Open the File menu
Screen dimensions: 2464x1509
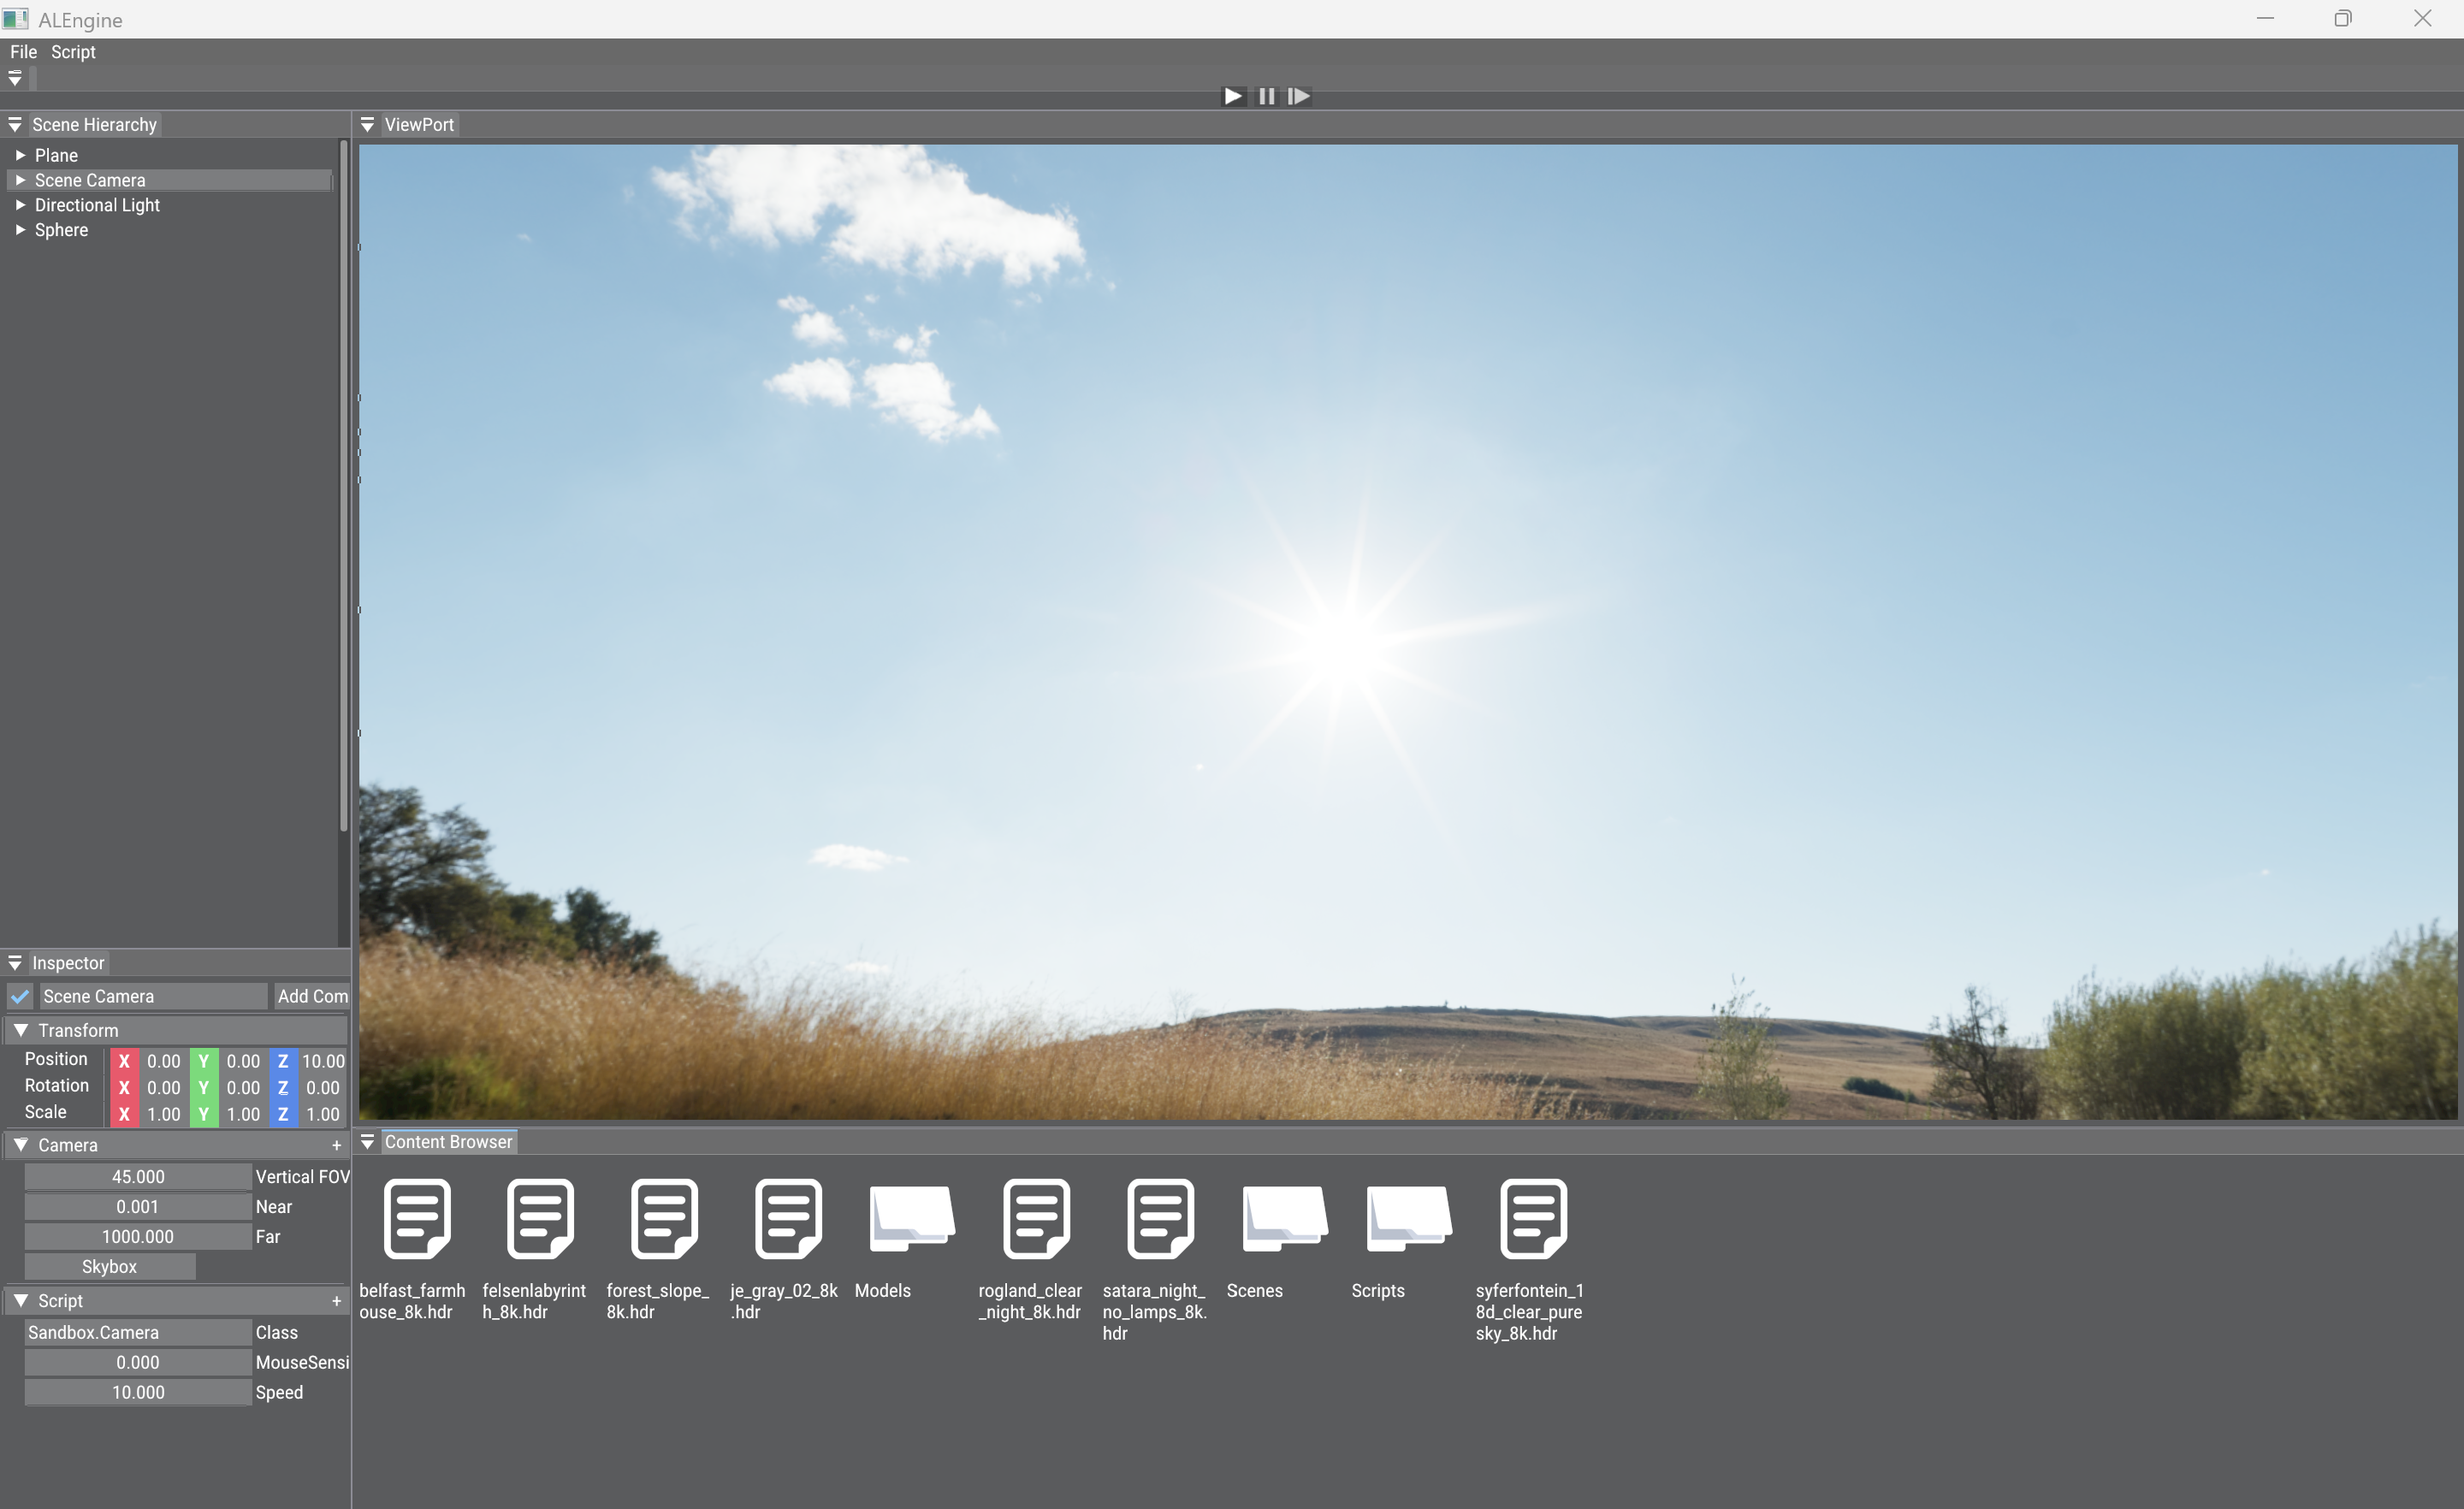(23, 52)
